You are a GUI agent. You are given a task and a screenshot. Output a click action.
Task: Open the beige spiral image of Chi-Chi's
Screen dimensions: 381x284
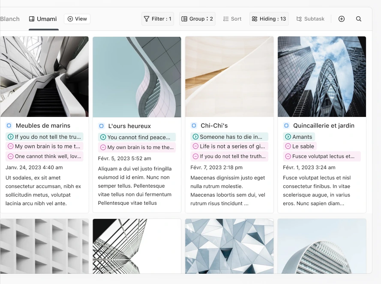click(x=229, y=77)
